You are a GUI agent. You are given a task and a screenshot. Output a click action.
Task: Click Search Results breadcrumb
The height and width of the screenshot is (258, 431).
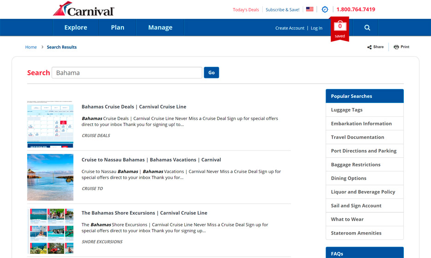(x=62, y=47)
